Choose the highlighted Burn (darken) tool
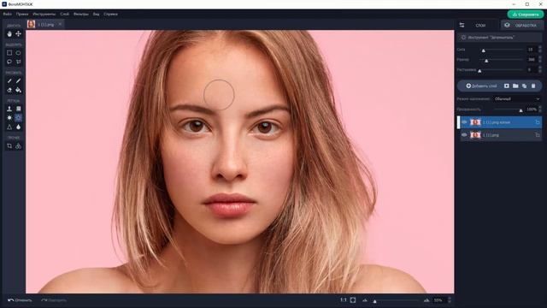547x308 pixels. pyautogui.click(x=19, y=118)
